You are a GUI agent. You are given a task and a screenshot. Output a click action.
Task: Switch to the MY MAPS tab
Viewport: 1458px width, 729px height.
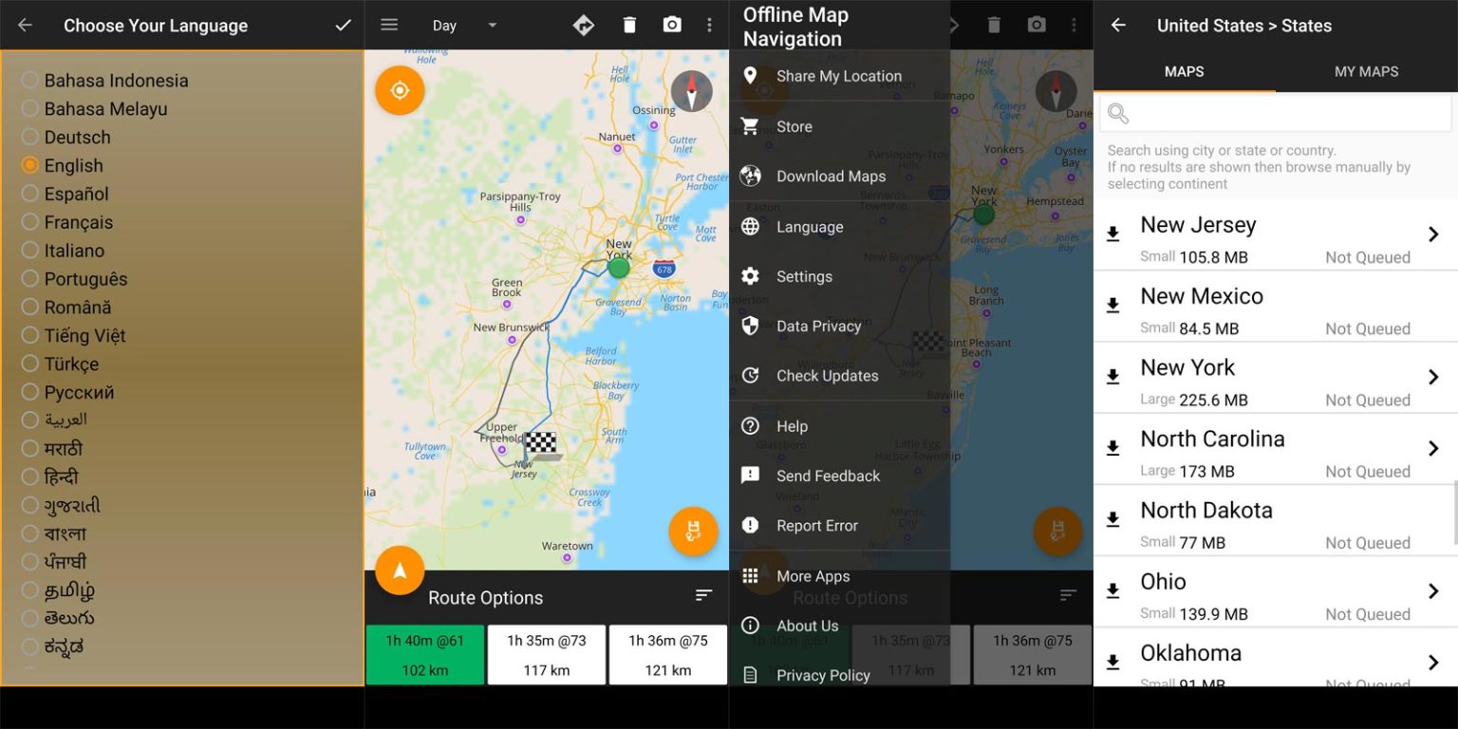coord(1366,71)
